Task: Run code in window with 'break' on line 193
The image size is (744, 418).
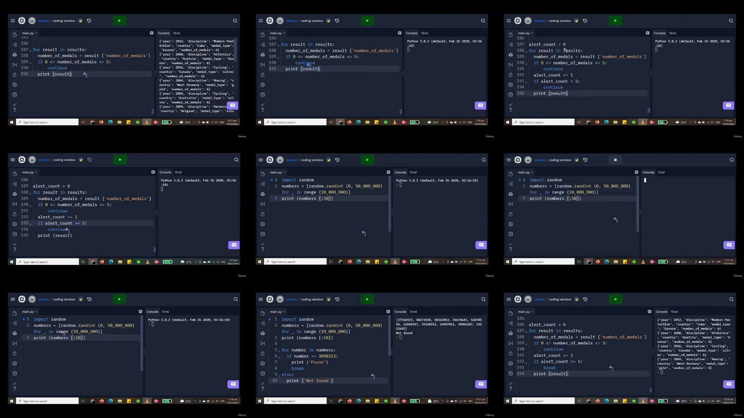Action: pyautogui.click(x=615, y=299)
